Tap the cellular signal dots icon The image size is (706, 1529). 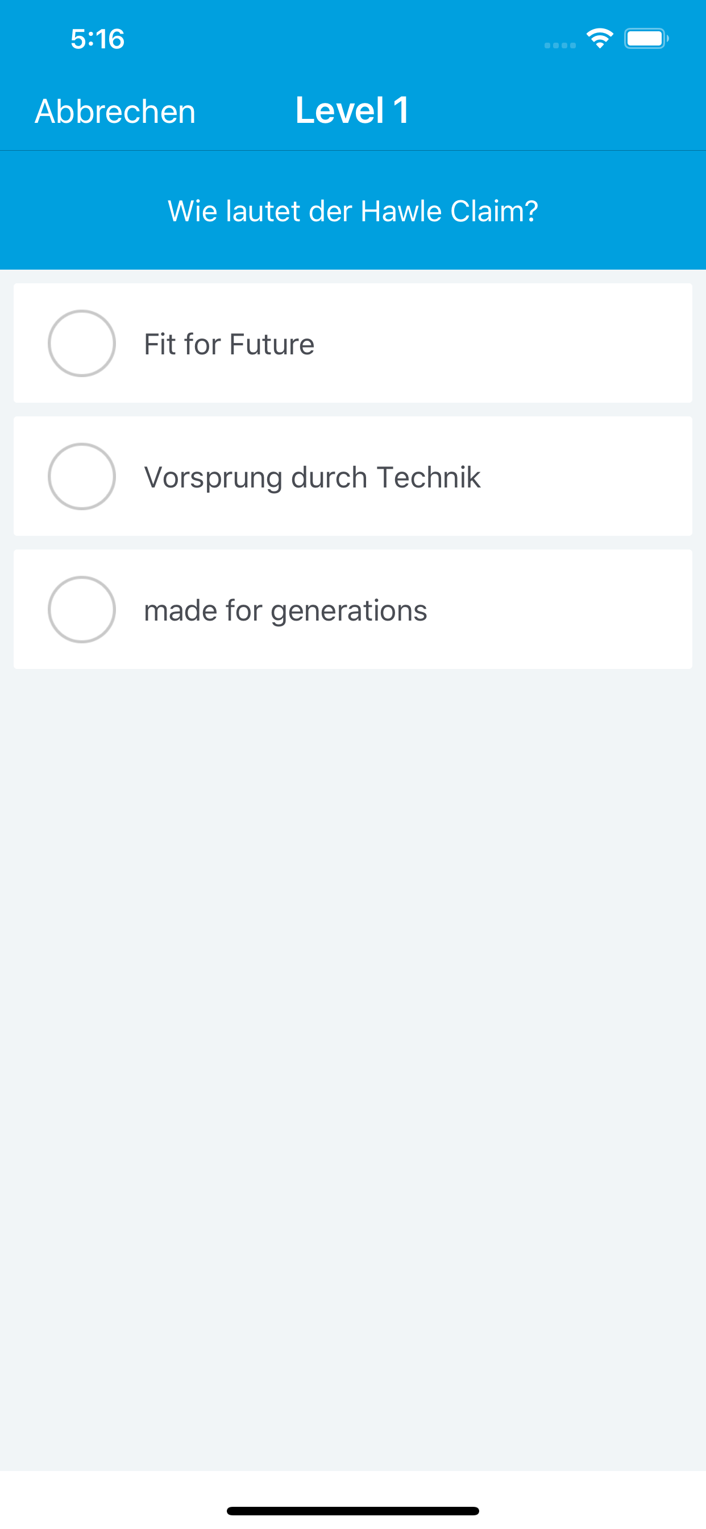[560, 45]
